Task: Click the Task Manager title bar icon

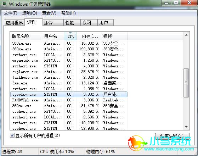Action: (x=5, y=4)
